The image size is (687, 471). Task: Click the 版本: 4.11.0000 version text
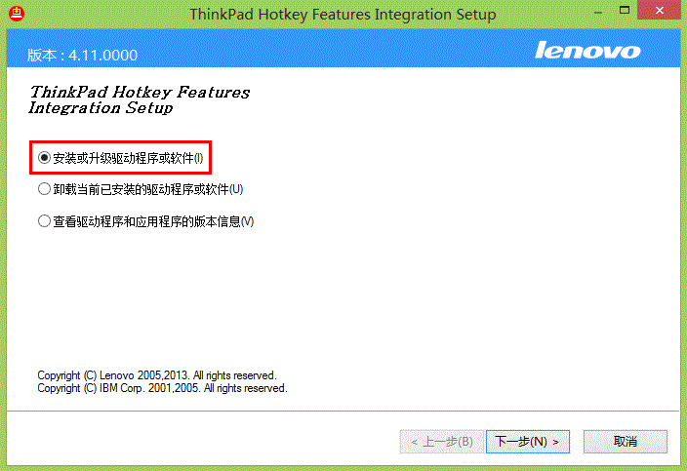82,56
